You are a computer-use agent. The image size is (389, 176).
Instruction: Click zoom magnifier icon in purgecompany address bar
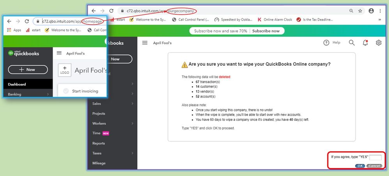(351, 11)
